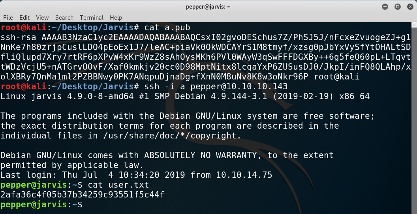The height and width of the screenshot is (214, 417).
Task: Click the pepper@jarvis title bar
Action: (x=208, y=7)
